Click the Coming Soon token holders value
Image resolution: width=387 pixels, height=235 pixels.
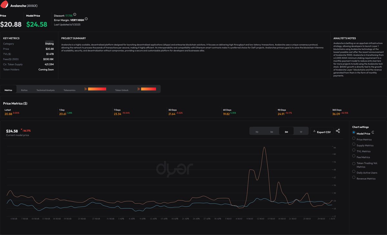click(x=46, y=70)
